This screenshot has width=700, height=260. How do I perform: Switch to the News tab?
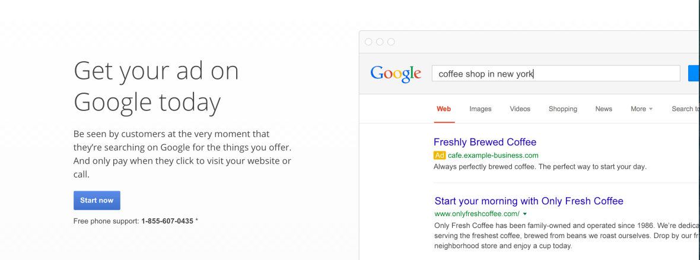click(x=604, y=109)
